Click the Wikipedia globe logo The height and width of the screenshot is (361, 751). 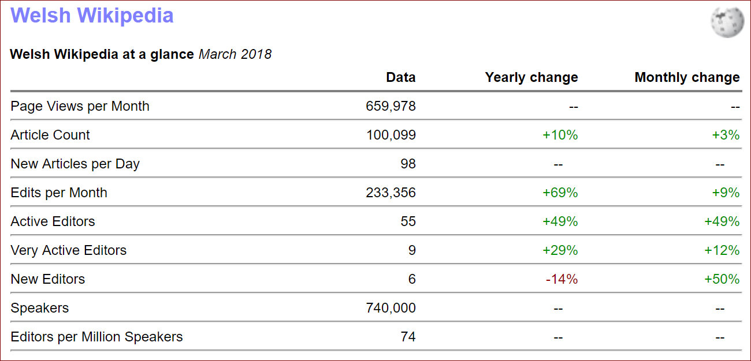point(727,22)
